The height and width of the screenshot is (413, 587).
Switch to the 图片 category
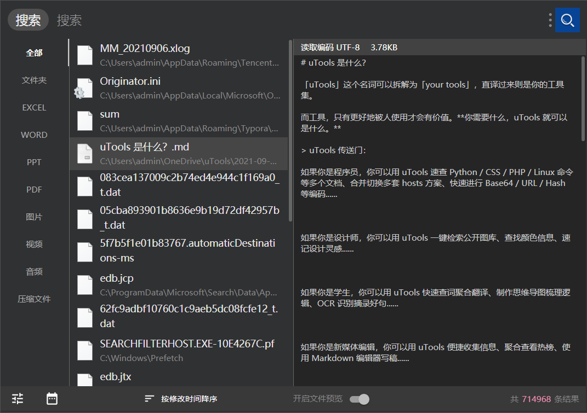(34, 217)
